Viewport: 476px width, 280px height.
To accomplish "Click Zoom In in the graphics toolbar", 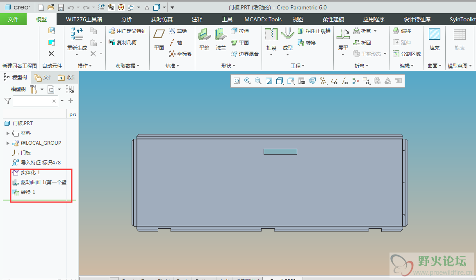I will (247, 81).
